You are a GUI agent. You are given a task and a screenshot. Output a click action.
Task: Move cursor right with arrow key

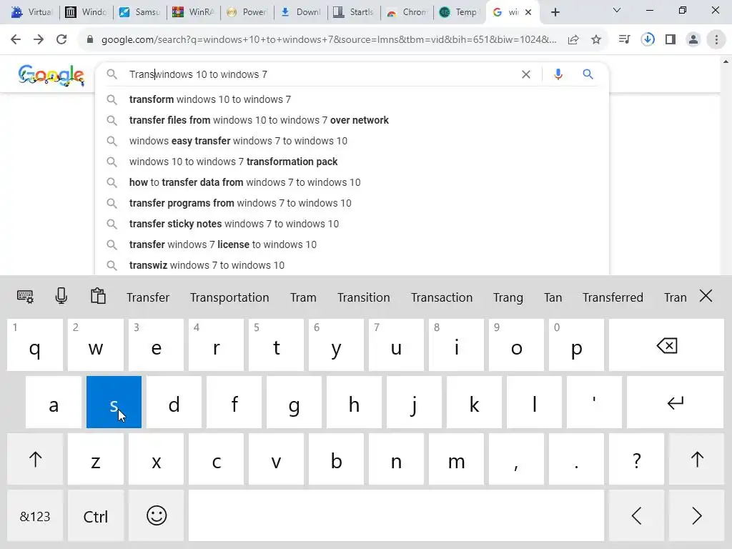pyautogui.click(x=696, y=516)
